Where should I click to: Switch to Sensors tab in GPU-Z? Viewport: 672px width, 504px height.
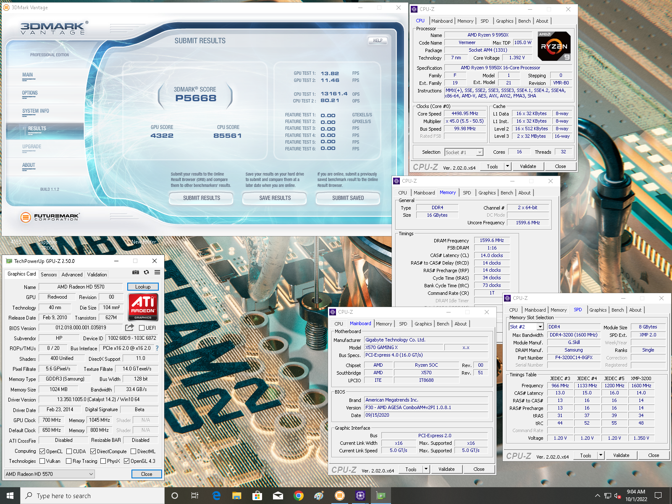pos(49,274)
